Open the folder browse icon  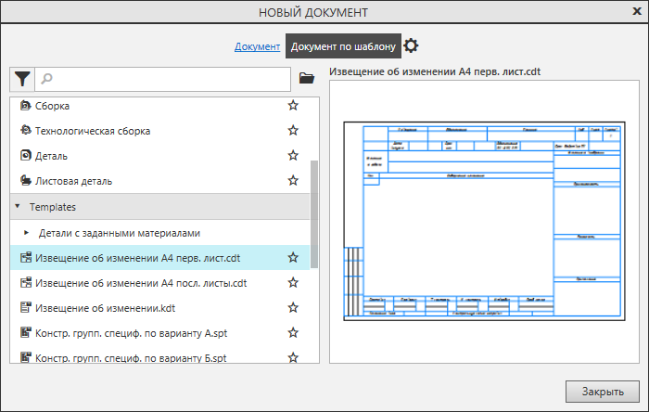coord(307,79)
